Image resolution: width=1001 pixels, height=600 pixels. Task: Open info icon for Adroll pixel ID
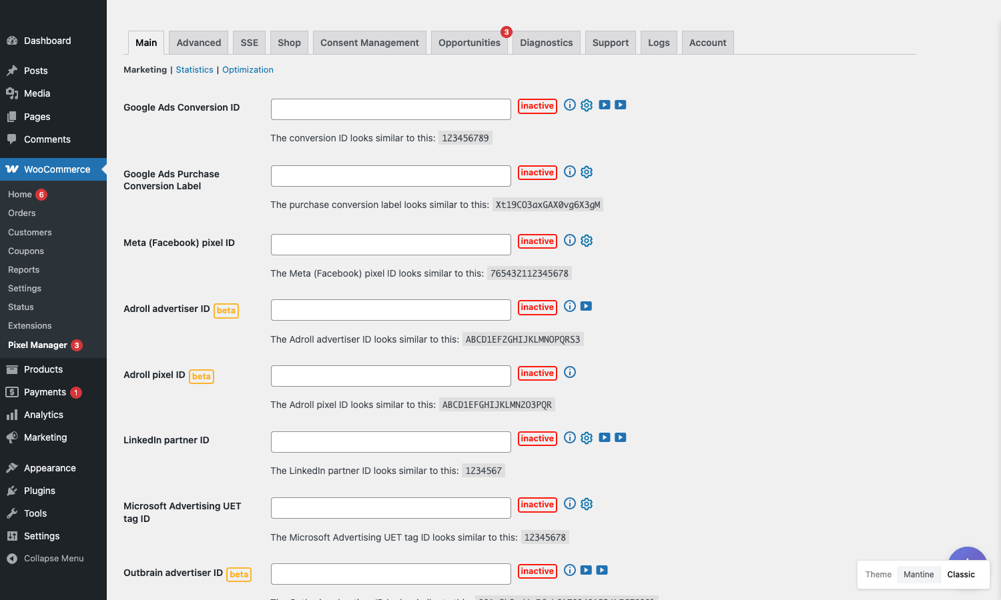pyautogui.click(x=570, y=372)
